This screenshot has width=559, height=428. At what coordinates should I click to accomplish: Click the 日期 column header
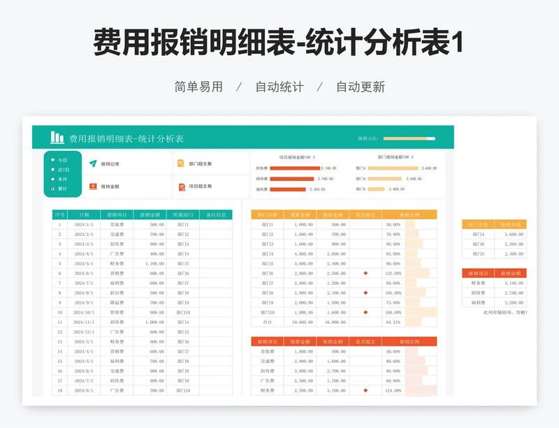[84, 214]
